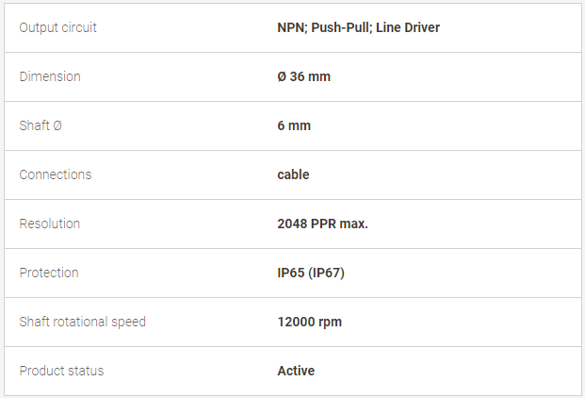Click the Shaft Ø label
Viewport: 585px width, 398px height.
(x=41, y=125)
